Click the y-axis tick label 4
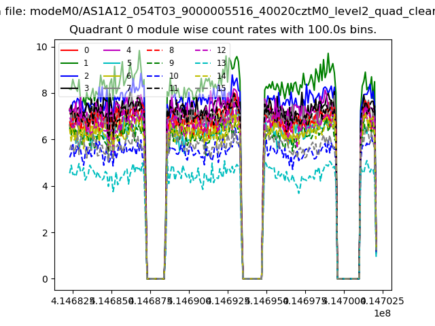Screen dimensions: 435x326 44,186
